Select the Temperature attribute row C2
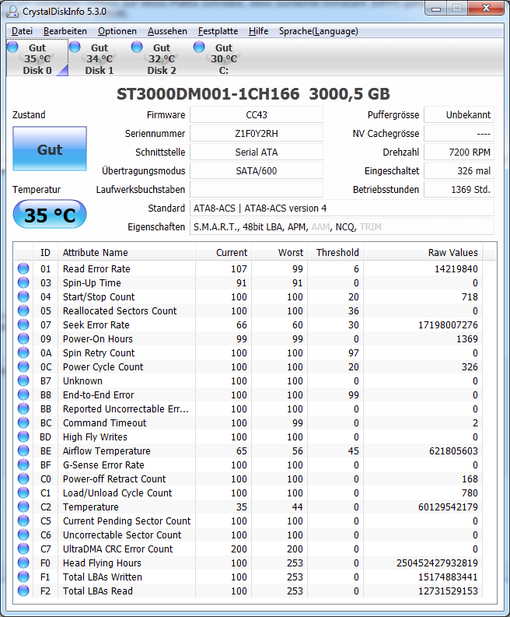The image size is (510, 617). [x=249, y=507]
